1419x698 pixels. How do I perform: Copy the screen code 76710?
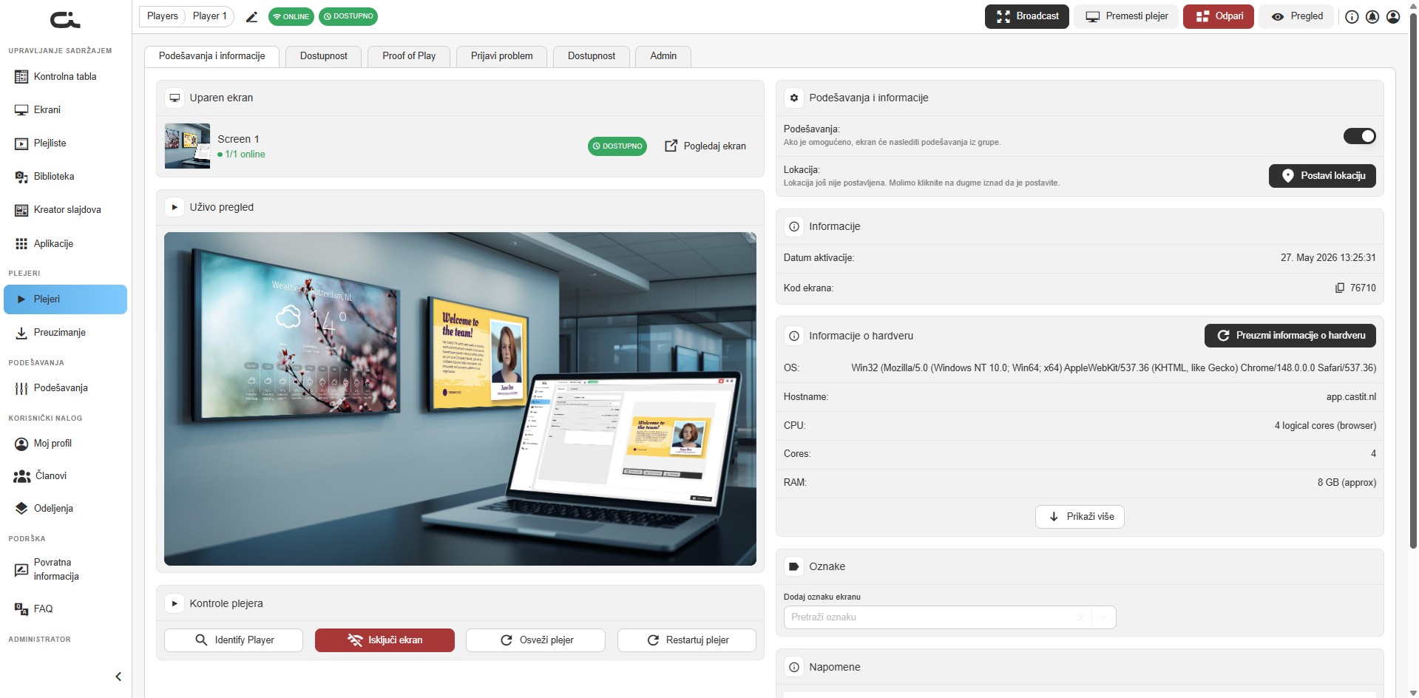1340,288
